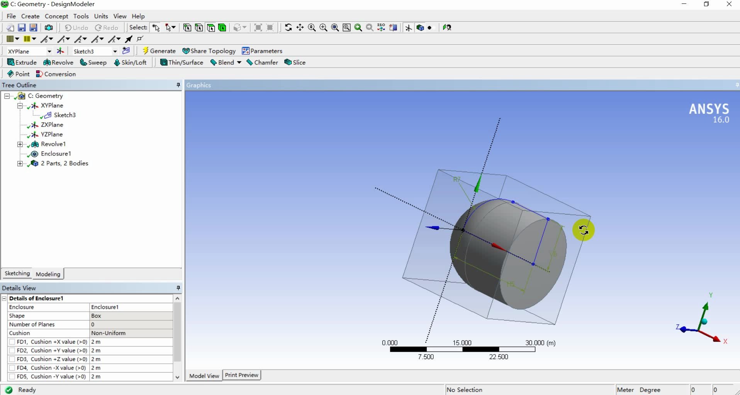
Task: Check the FD3 Cushion +Z value parameter box
Action: tap(12, 359)
